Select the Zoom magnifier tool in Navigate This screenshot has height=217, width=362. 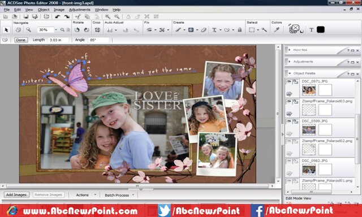click(x=28, y=30)
